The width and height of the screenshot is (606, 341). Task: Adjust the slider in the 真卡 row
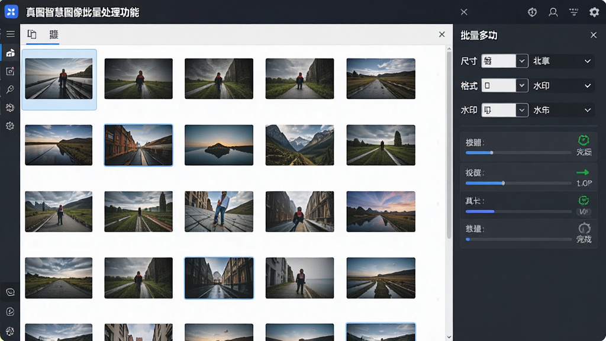[x=518, y=211]
